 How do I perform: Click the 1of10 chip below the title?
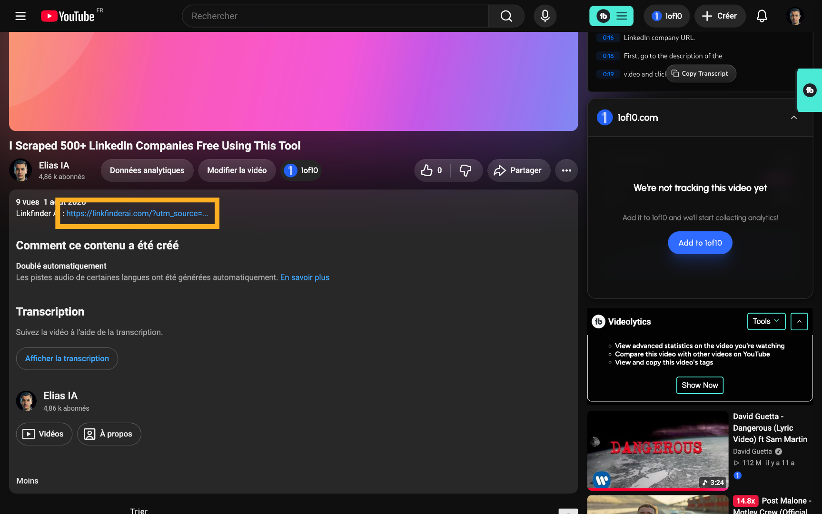[301, 170]
